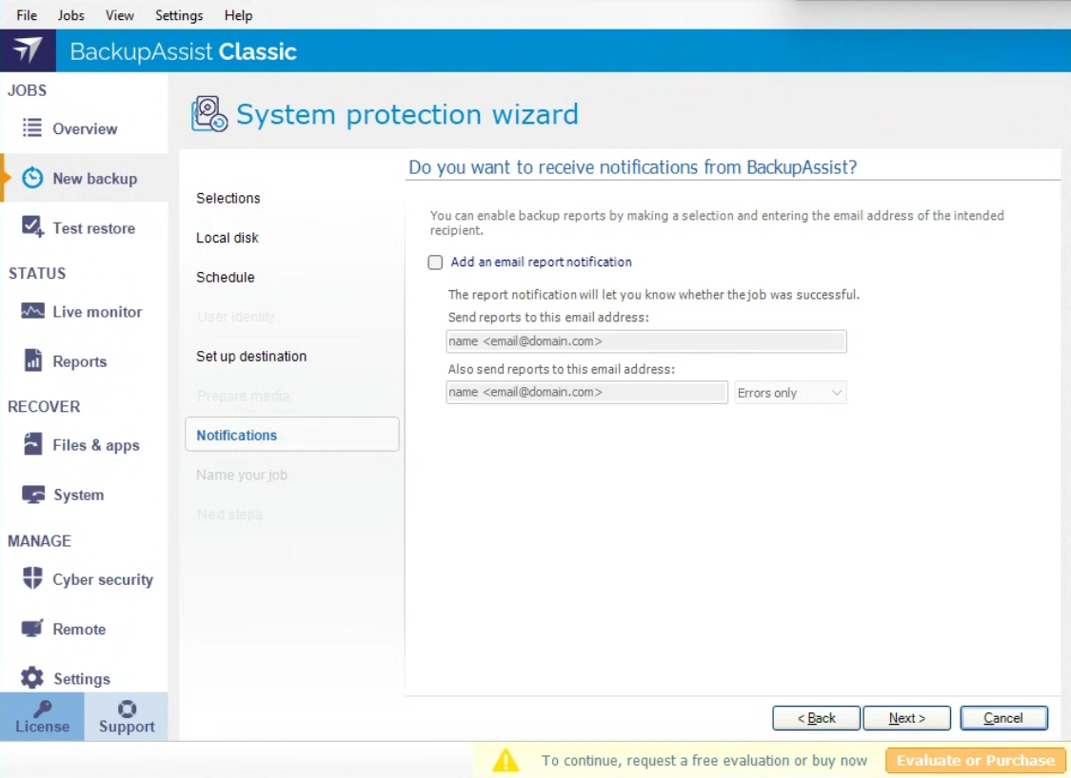Viewport: 1071px width, 778px height.
Task: Click the Next button
Action: pyautogui.click(x=906, y=718)
